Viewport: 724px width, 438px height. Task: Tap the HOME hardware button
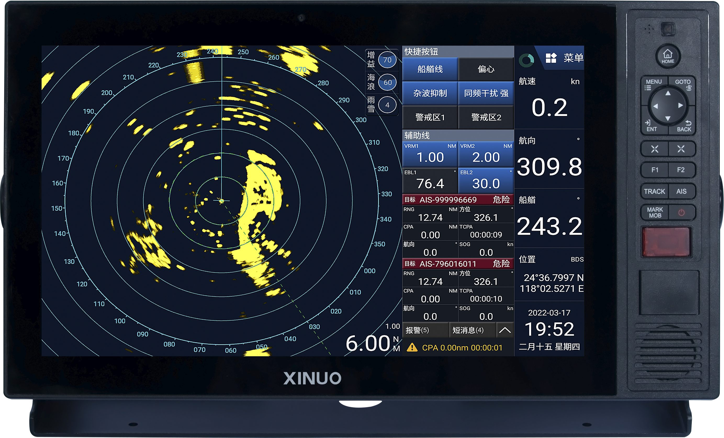click(667, 56)
